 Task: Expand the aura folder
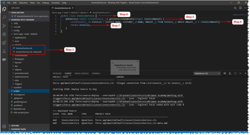coord(17,41)
